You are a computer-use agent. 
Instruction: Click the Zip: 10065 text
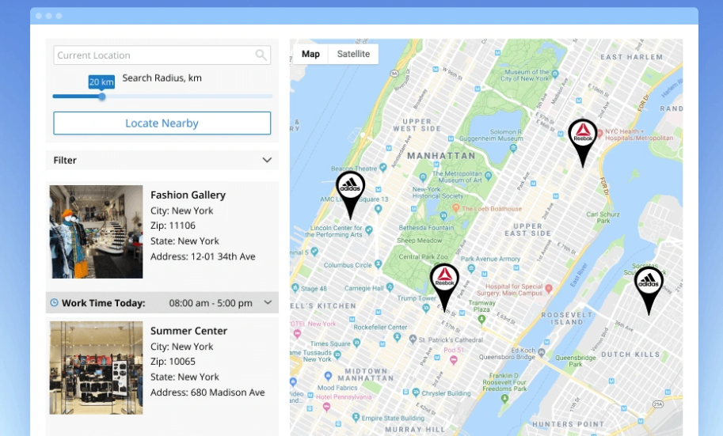click(173, 362)
